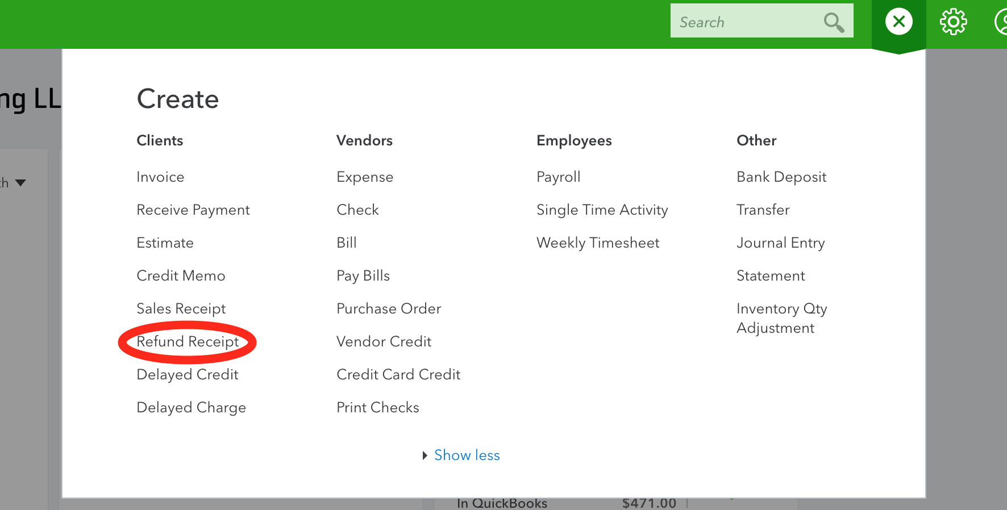This screenshot has height=510, width=1007.
Task: Select Inventory Qty Adjustment
Action: tap(781, 318)
